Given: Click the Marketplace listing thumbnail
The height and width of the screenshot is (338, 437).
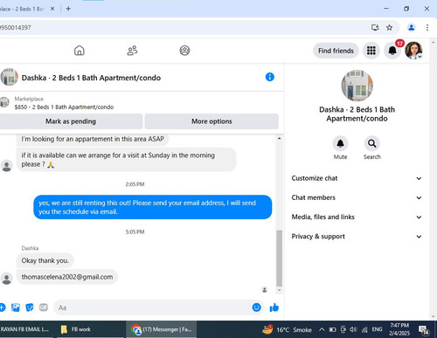Looking at the screenshot, I should (x=4, y=102).
